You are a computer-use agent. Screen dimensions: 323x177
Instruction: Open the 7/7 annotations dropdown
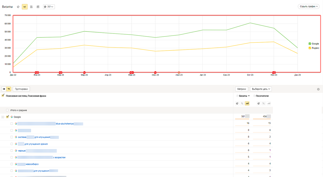(49, 7)
